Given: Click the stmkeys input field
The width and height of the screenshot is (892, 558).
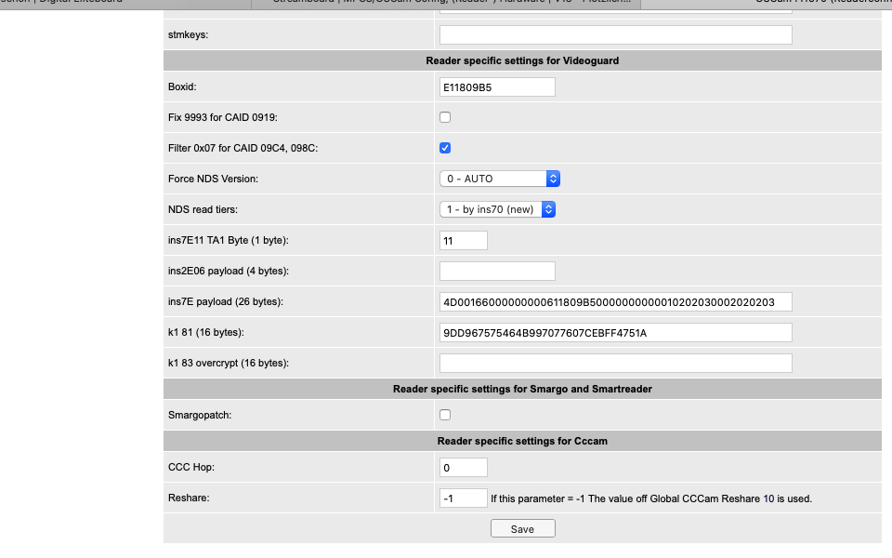Looking at the screenshot, I should tap(615, 34).
